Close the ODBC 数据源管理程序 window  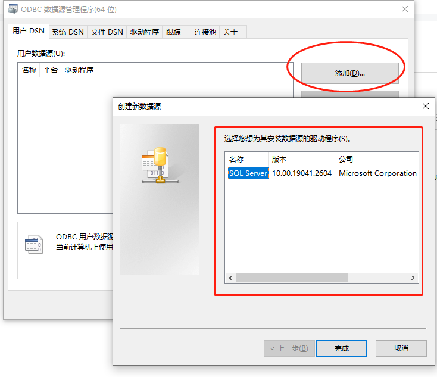(x=405, y=9)
